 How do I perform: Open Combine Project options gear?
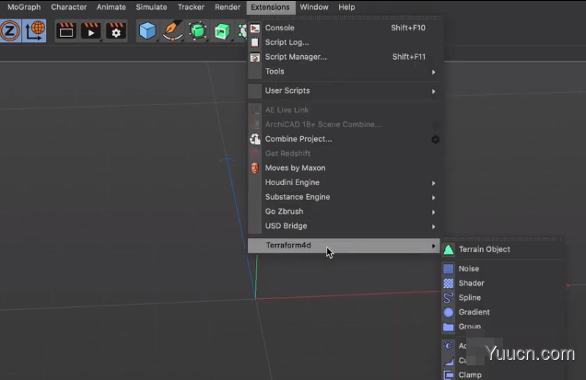(435, 139)
